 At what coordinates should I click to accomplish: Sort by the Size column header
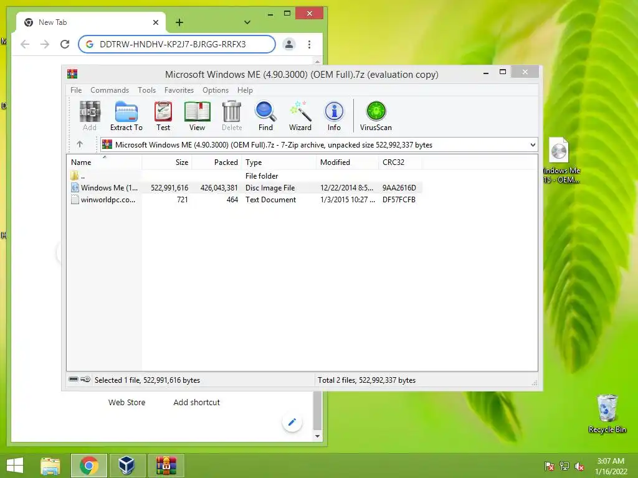click(167, 162)
